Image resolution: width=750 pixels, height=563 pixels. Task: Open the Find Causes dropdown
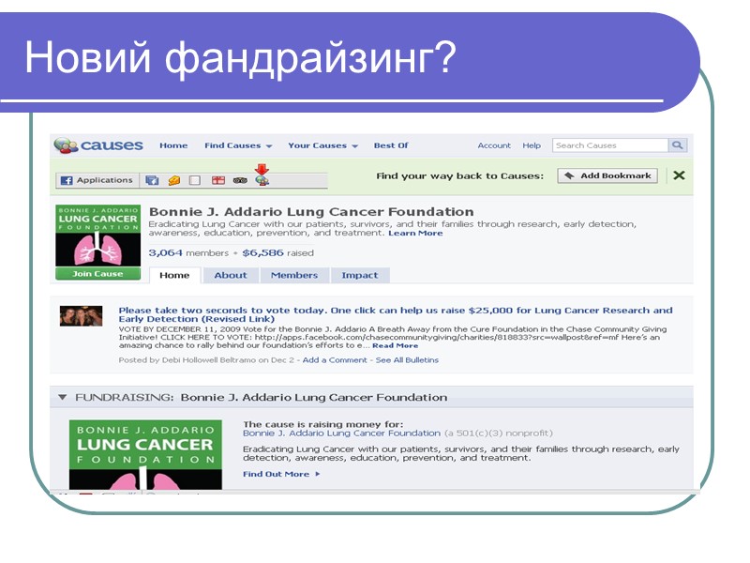coord(238,145)
